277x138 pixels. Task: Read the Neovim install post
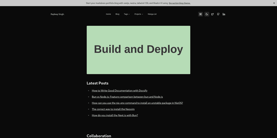[113, 109]
